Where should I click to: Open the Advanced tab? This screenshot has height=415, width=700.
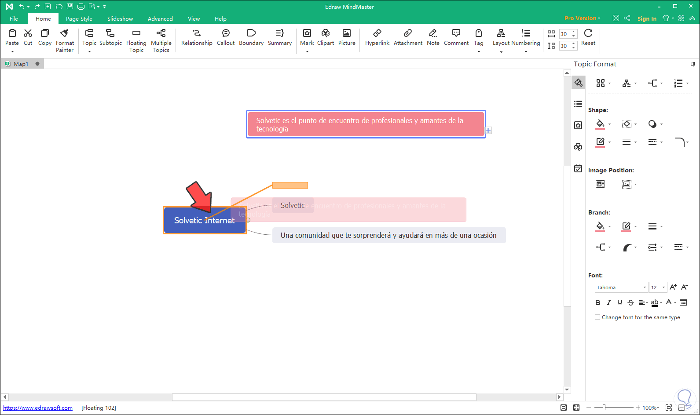pyautogui.click(x=160, y=18)
